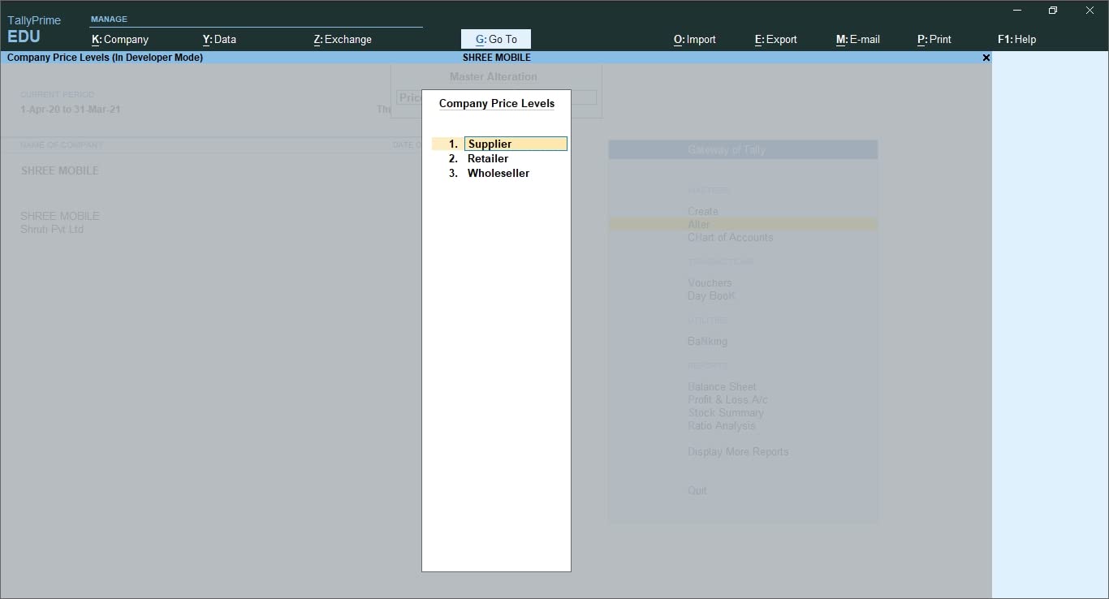Open the Export menu
This screenshot has height=599, width=1109.
point(775,38)
